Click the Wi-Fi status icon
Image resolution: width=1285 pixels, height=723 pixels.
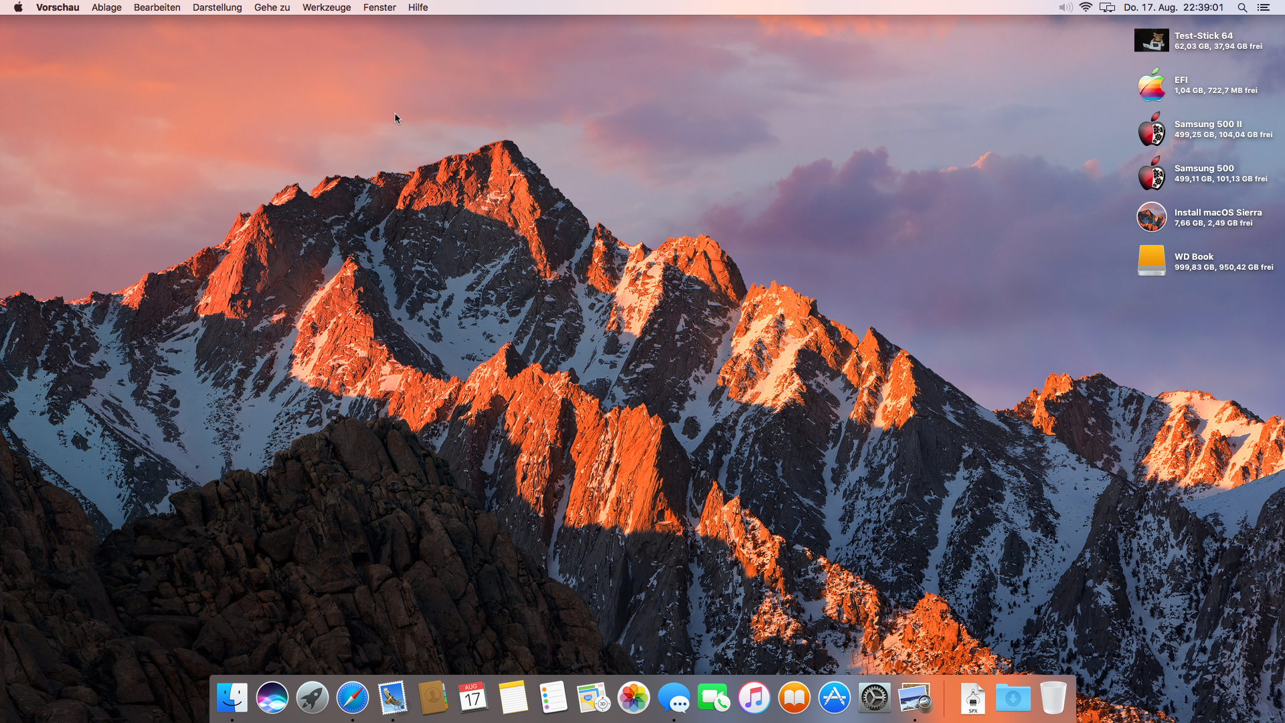coord(1086,7)
